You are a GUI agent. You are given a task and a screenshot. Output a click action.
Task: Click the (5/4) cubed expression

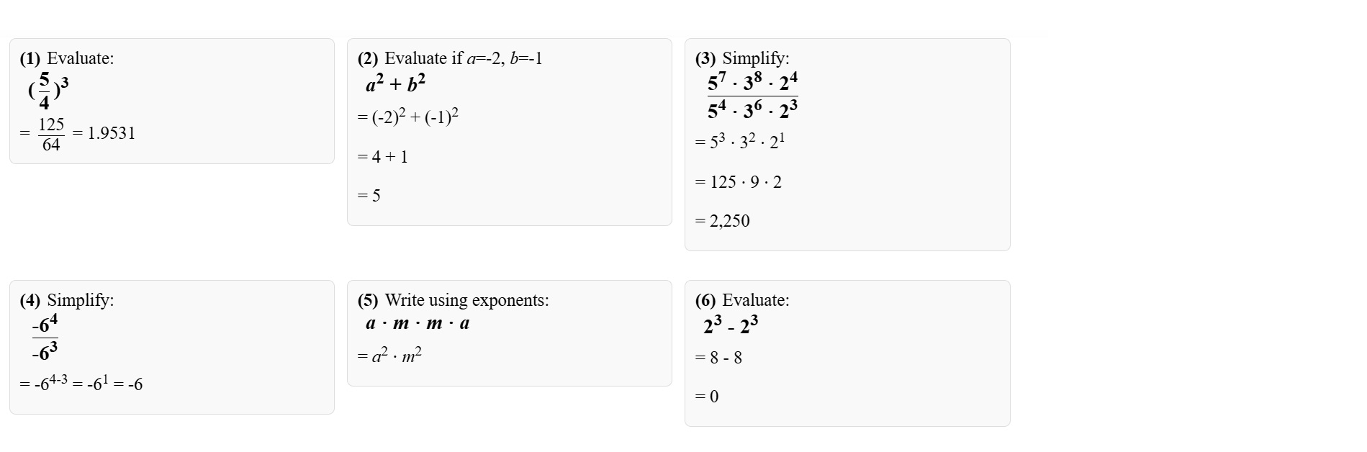point(48,91)
